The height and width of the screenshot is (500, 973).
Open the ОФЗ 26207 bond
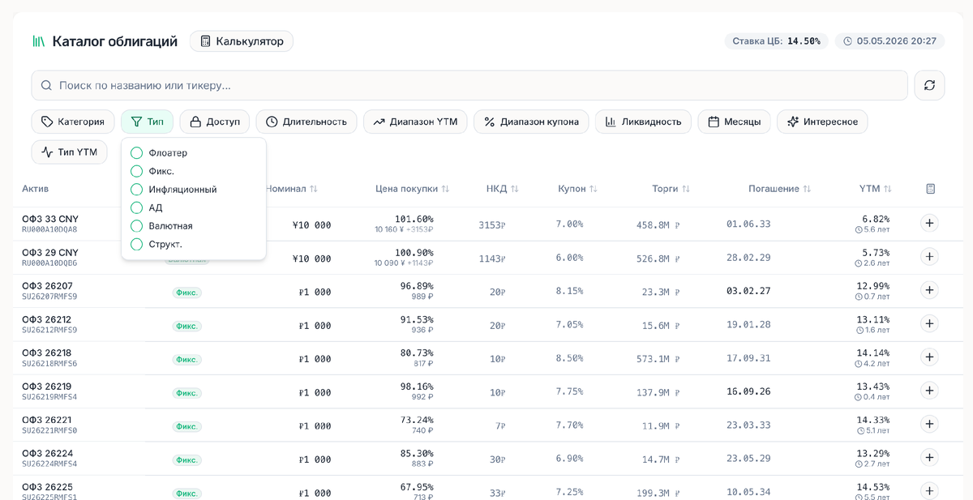[47, 286]
